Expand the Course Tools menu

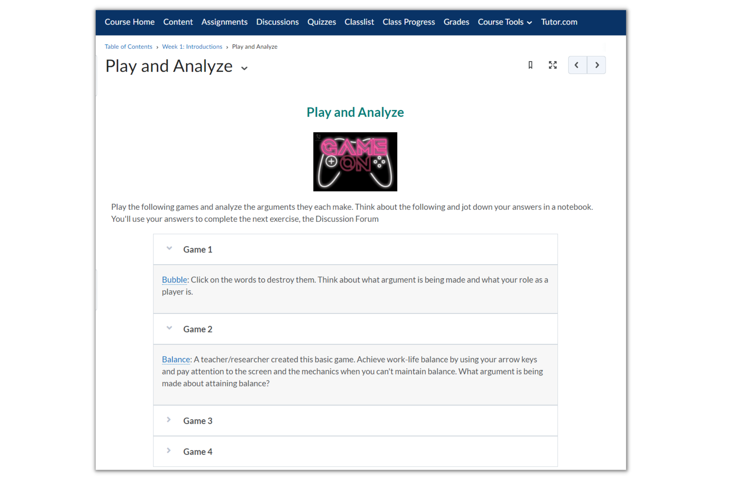[x=505, y=22]
